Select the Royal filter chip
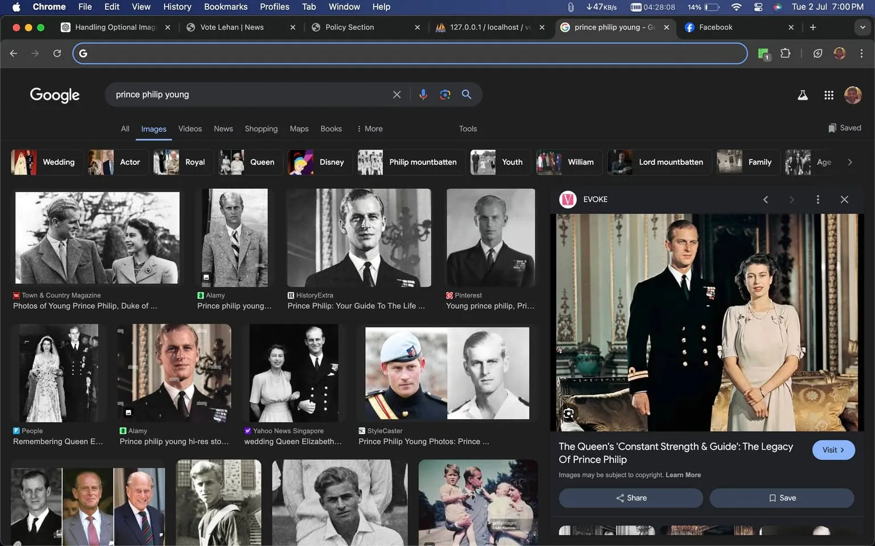Screen dimensions: 875x546 (x=183, y=162)
